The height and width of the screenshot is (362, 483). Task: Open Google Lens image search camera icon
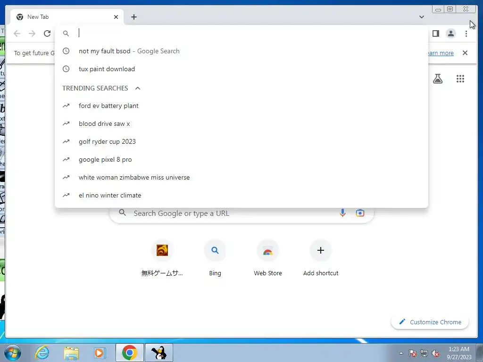click(360, 213)
